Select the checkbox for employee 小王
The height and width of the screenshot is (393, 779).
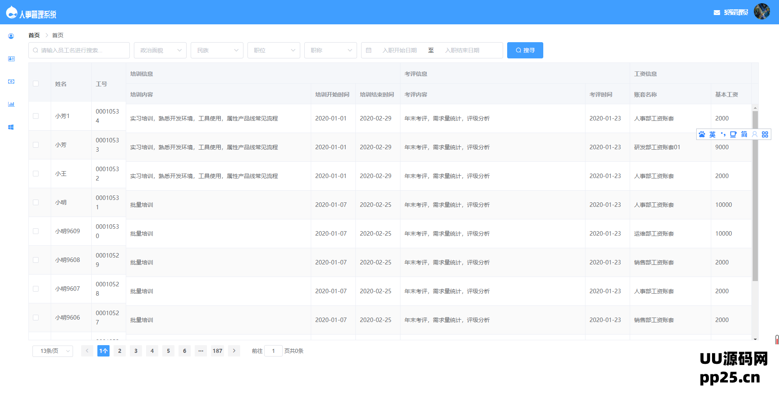pos(36,174)
